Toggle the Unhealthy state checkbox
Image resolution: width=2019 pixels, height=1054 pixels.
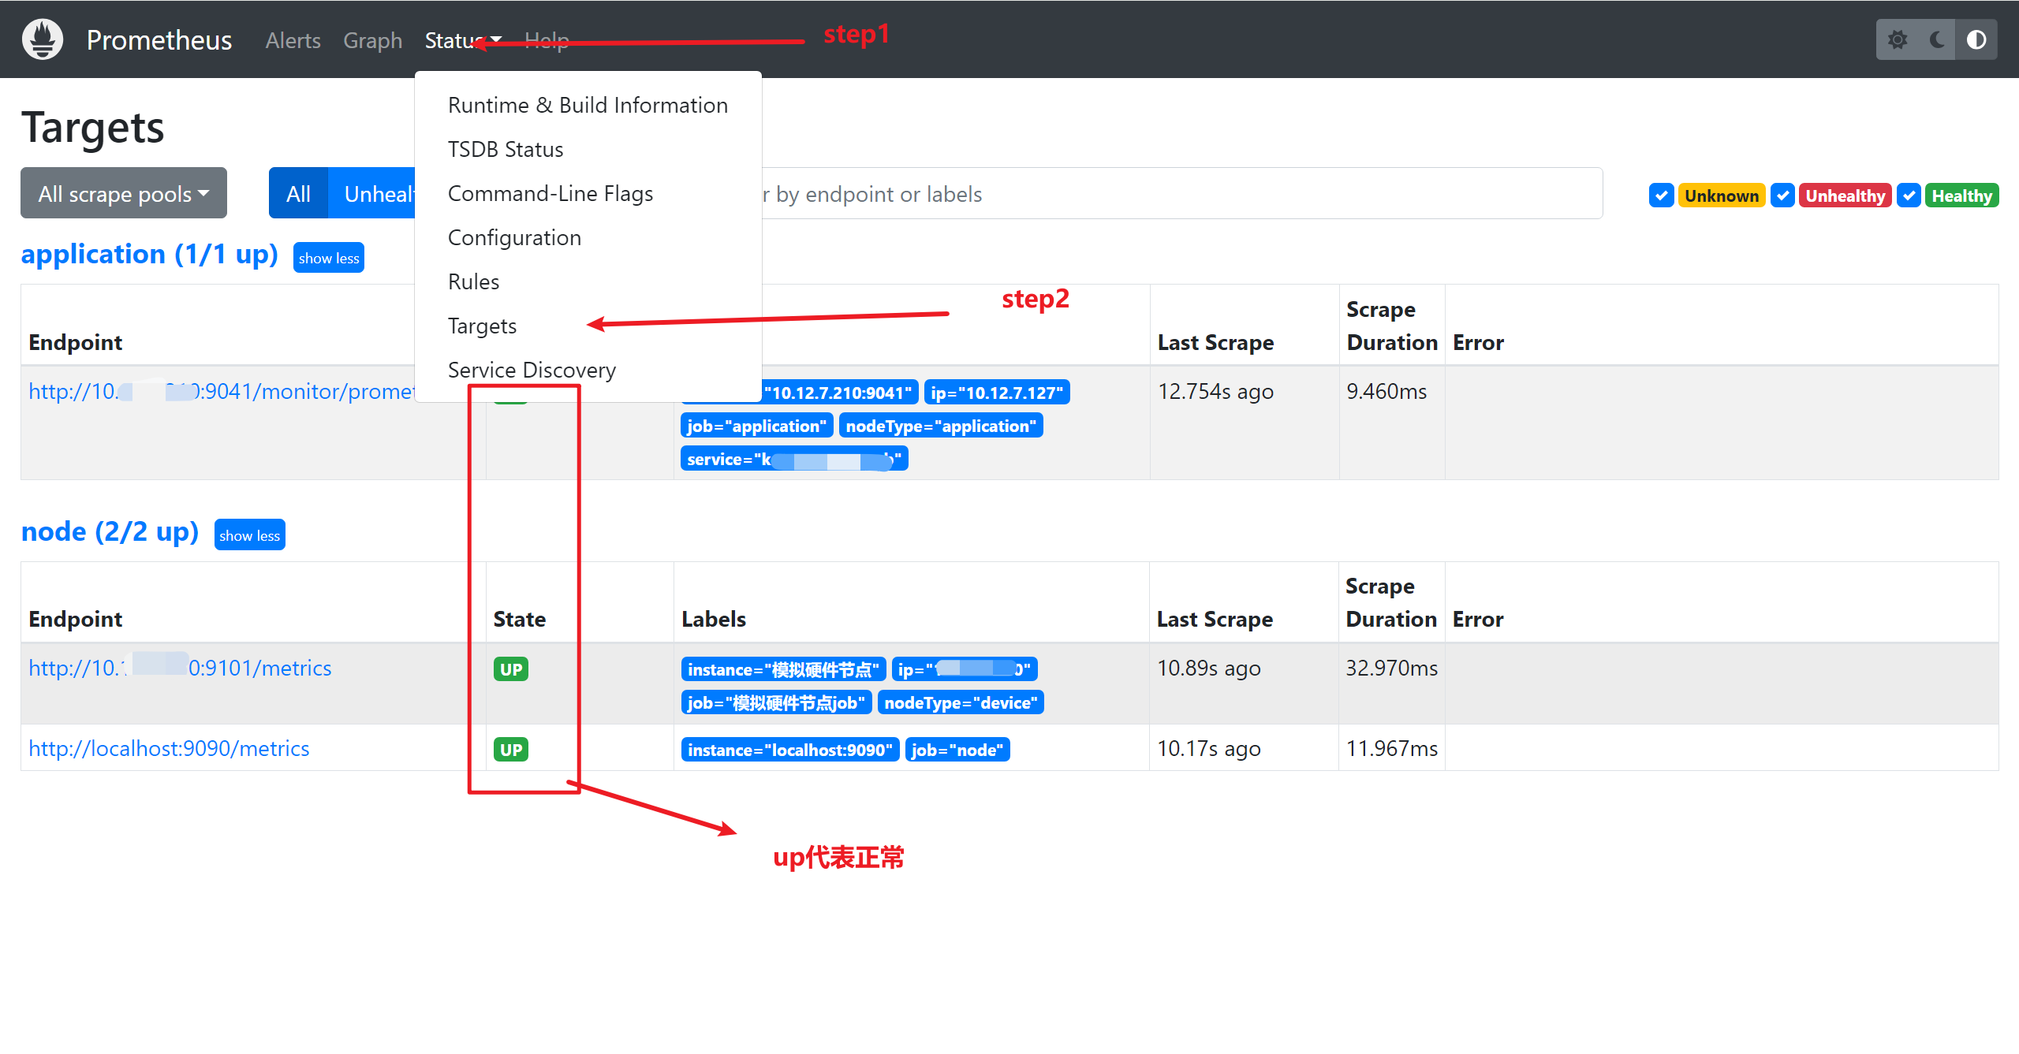tap(1782, 196)
